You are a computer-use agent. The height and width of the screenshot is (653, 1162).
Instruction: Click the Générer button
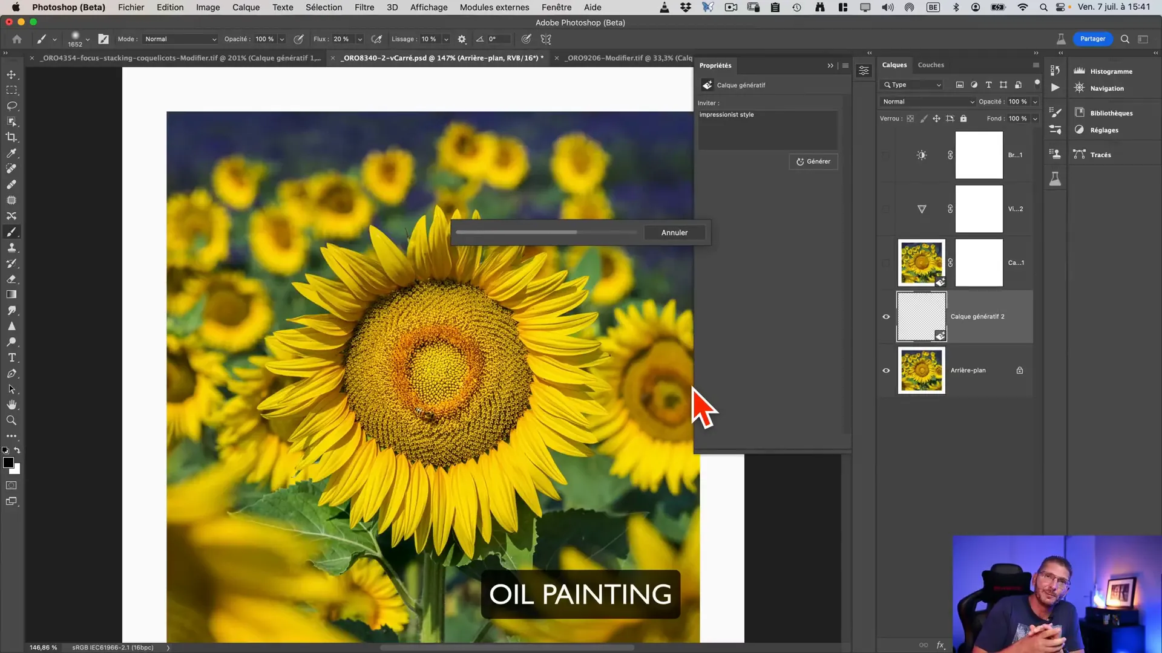click(813, 161)
